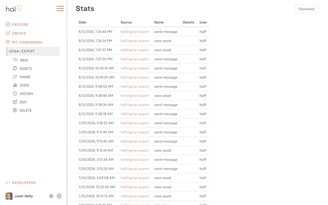Click the hamburger menu icon

click(x=60, y=9)
